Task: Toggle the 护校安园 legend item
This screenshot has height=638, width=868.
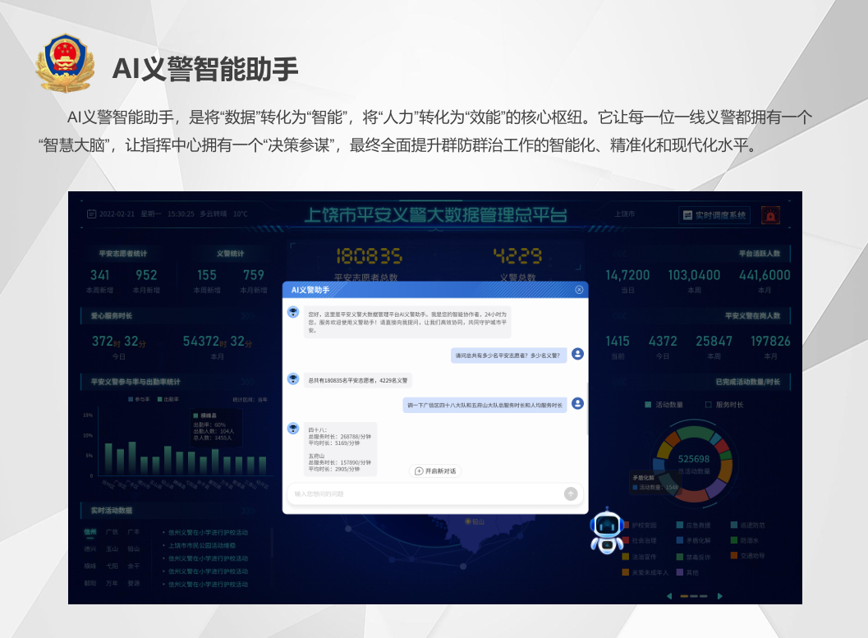Action: (640, 526)
